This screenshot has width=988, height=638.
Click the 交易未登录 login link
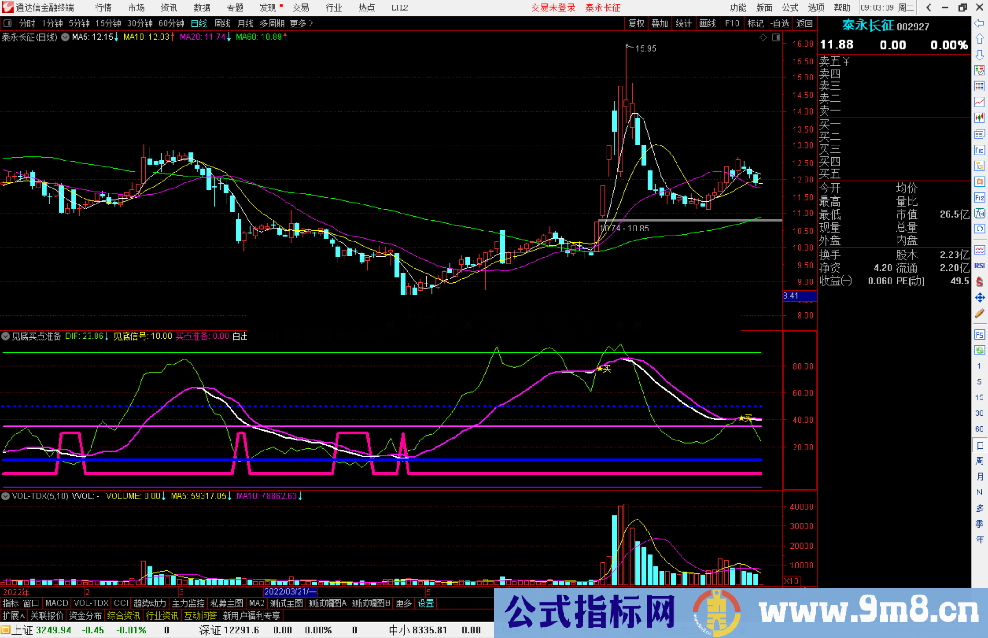[553, 7]
